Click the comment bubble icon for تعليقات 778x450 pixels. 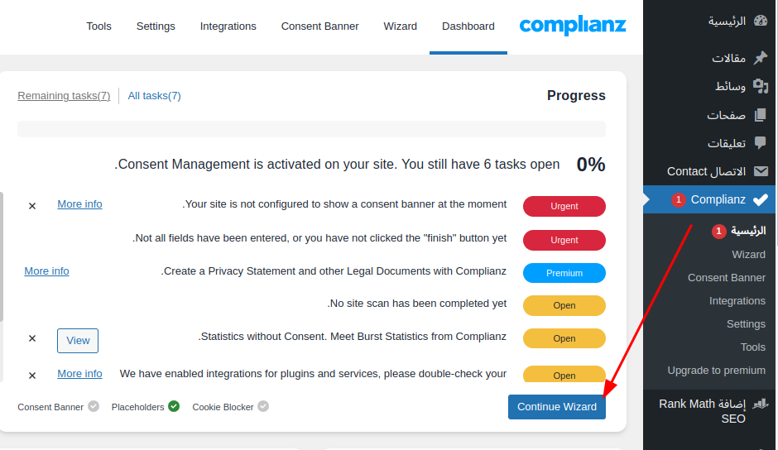coord(761,143)
